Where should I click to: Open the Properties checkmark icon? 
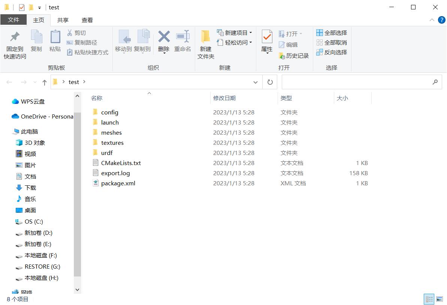pos(267,37)
